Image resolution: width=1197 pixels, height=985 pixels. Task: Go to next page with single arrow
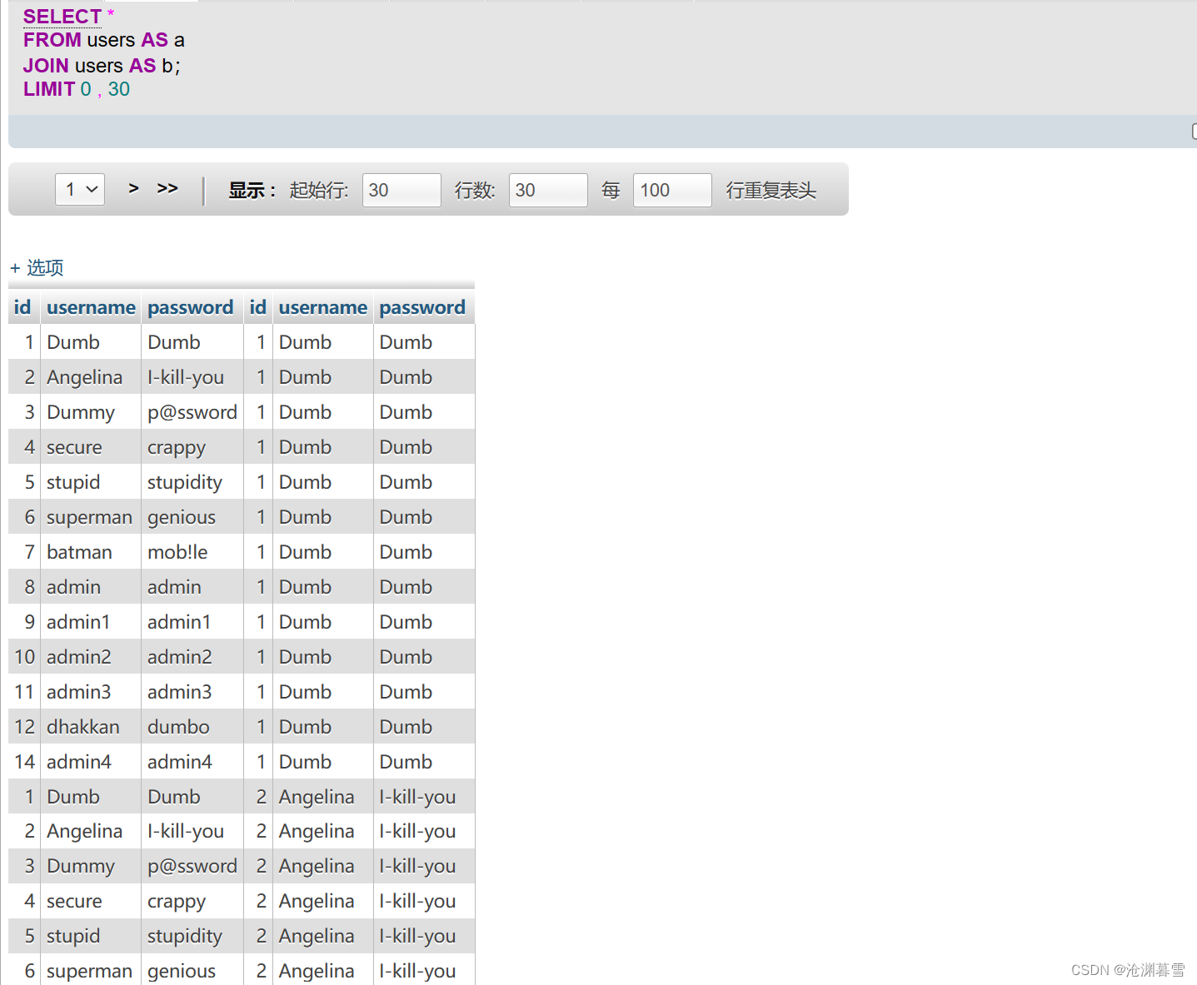(133, 189)
